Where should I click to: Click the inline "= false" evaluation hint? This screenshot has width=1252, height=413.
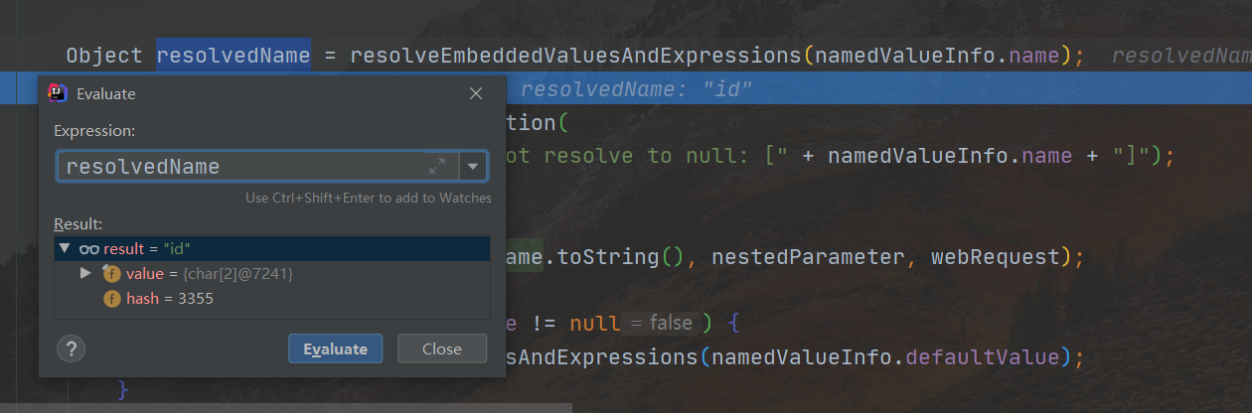pyautogui.click(x=661, y=324)
